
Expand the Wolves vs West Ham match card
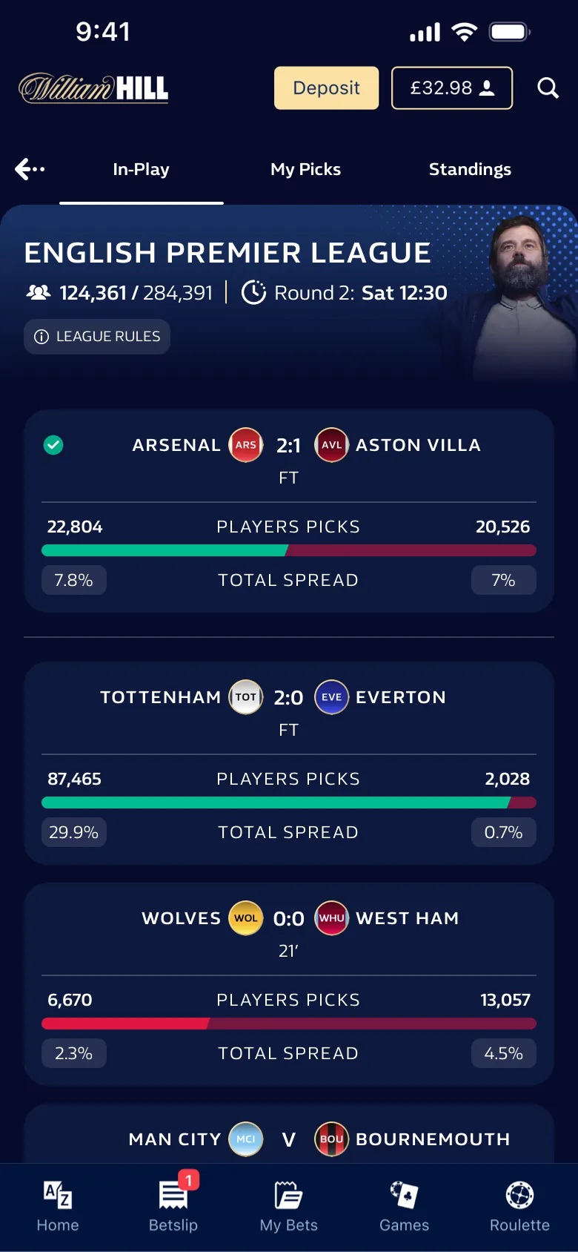click(289, 984)
